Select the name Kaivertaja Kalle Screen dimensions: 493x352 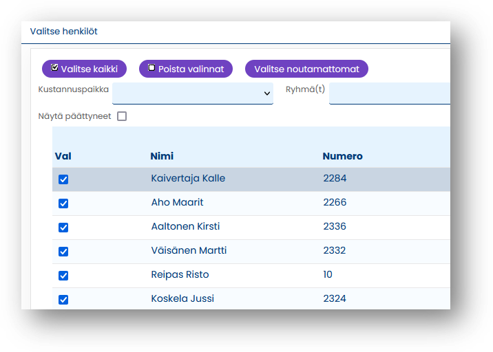[188, 179]
